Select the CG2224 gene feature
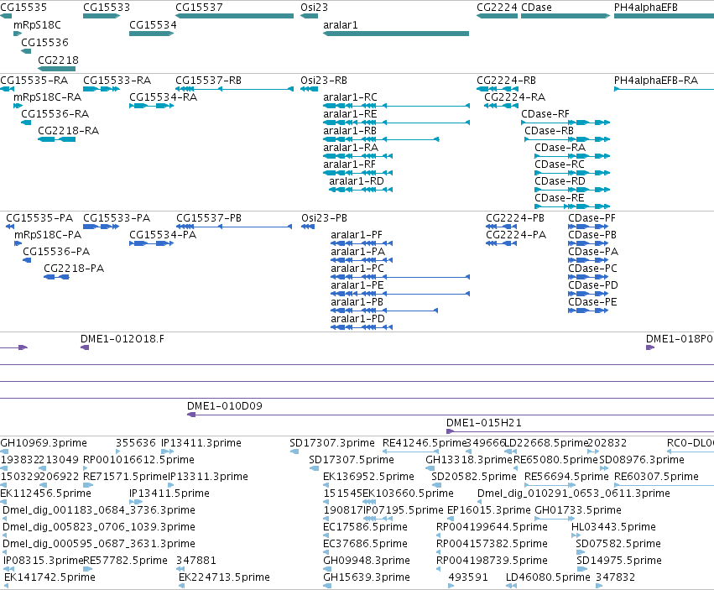This screenshot has height=590, width=714. pos(497,16)
